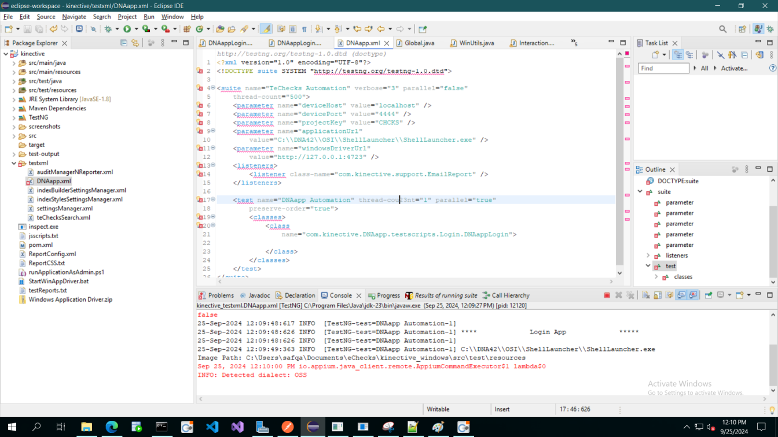This screenshot has height=437, width=778.
Task: Pin the Console view
Action: click(708, 295)
